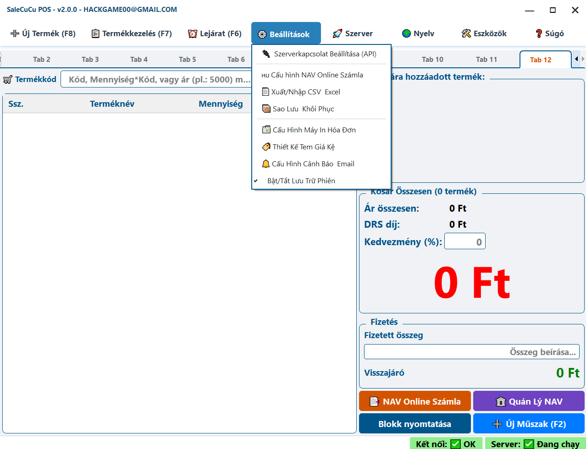Toggle Bật/Tắt Lưu Trữ Phiên session storage
This screenshot has height=449, width=586.
[321, 181]
